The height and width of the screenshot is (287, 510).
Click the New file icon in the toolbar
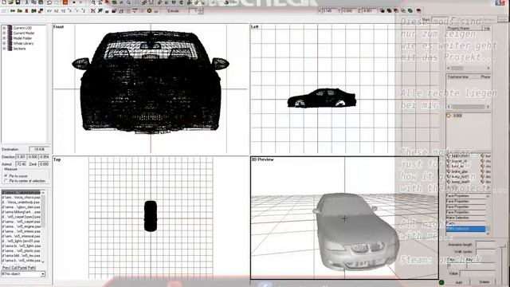click(4, 2)
